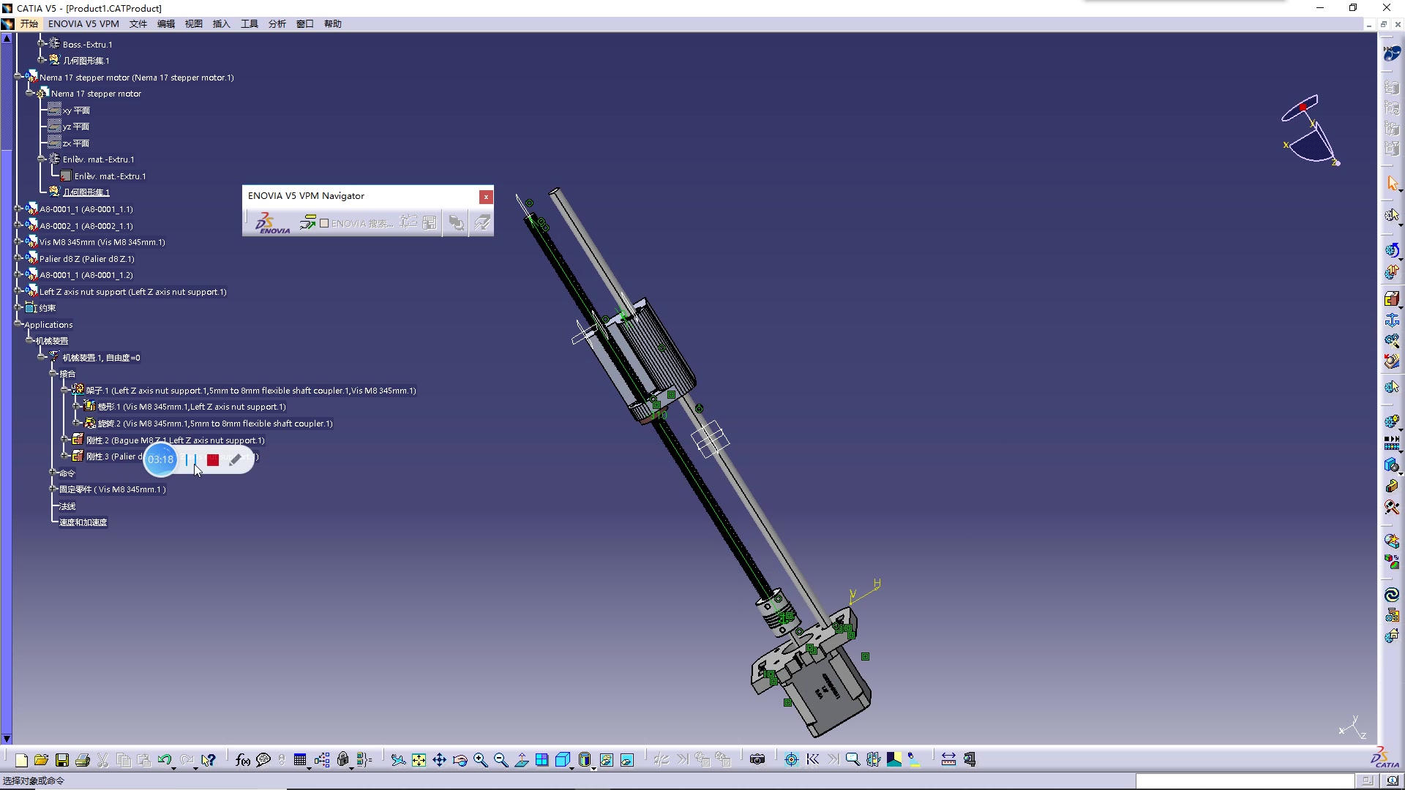Pause the screen recording
Viewport: 1405px width, 790px height.
(x=191, y=460)
